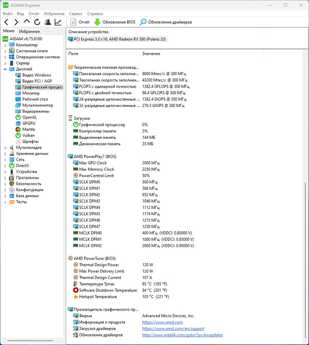Click the horizontal scrollbar under the tree
Viewport: 309px width, 345px height.
tap(30, 341)
